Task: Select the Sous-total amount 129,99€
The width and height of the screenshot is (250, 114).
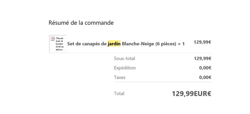Action: coord(202,58)
